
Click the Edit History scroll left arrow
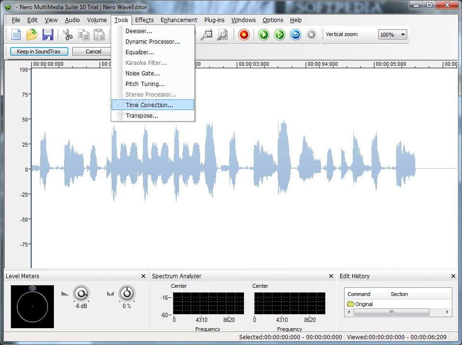tap(349, 312)
